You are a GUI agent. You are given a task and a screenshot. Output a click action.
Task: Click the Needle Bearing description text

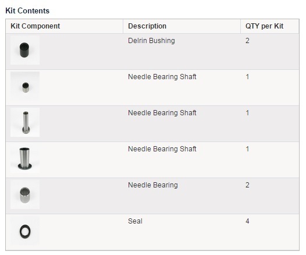click(153, 185)
